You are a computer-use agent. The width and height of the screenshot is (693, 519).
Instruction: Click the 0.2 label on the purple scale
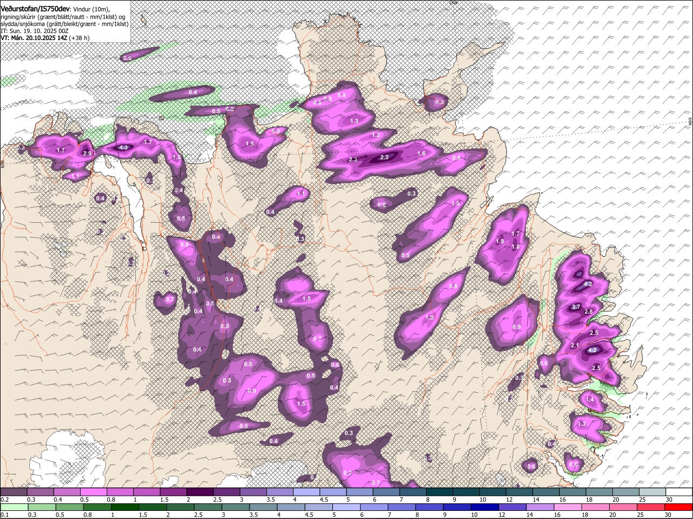(x=5, y=499)
